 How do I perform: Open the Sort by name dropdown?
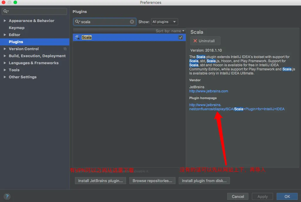(x=170, y=31)
